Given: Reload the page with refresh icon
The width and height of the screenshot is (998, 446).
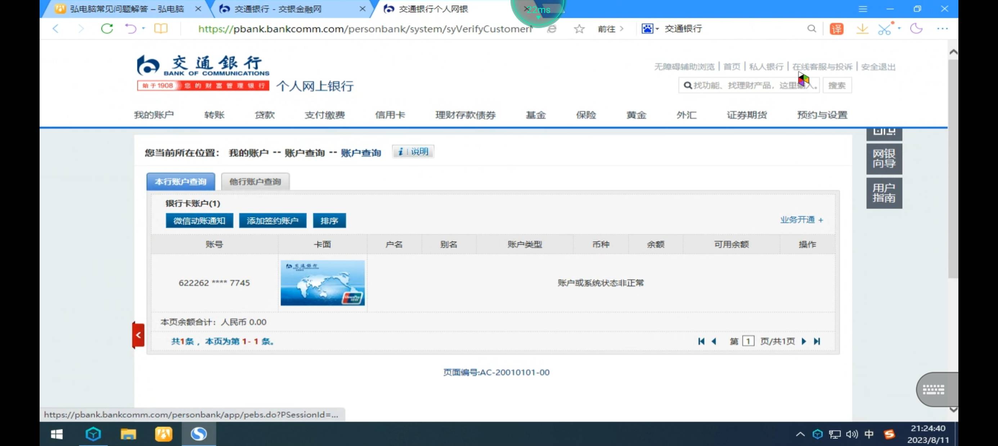Looking at the screenshot, I should click(107, 28).
